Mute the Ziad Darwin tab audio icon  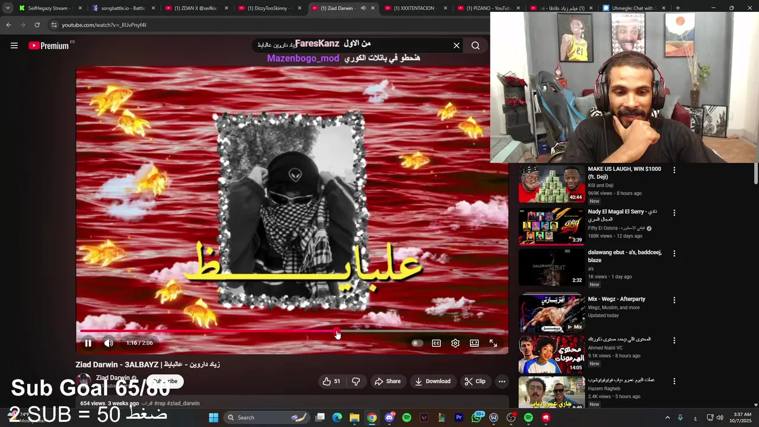(x=363, y=8)
